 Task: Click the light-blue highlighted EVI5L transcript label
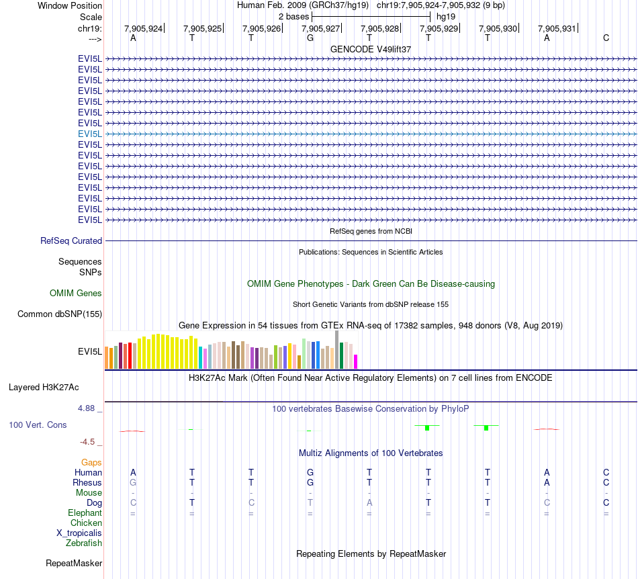90,134
